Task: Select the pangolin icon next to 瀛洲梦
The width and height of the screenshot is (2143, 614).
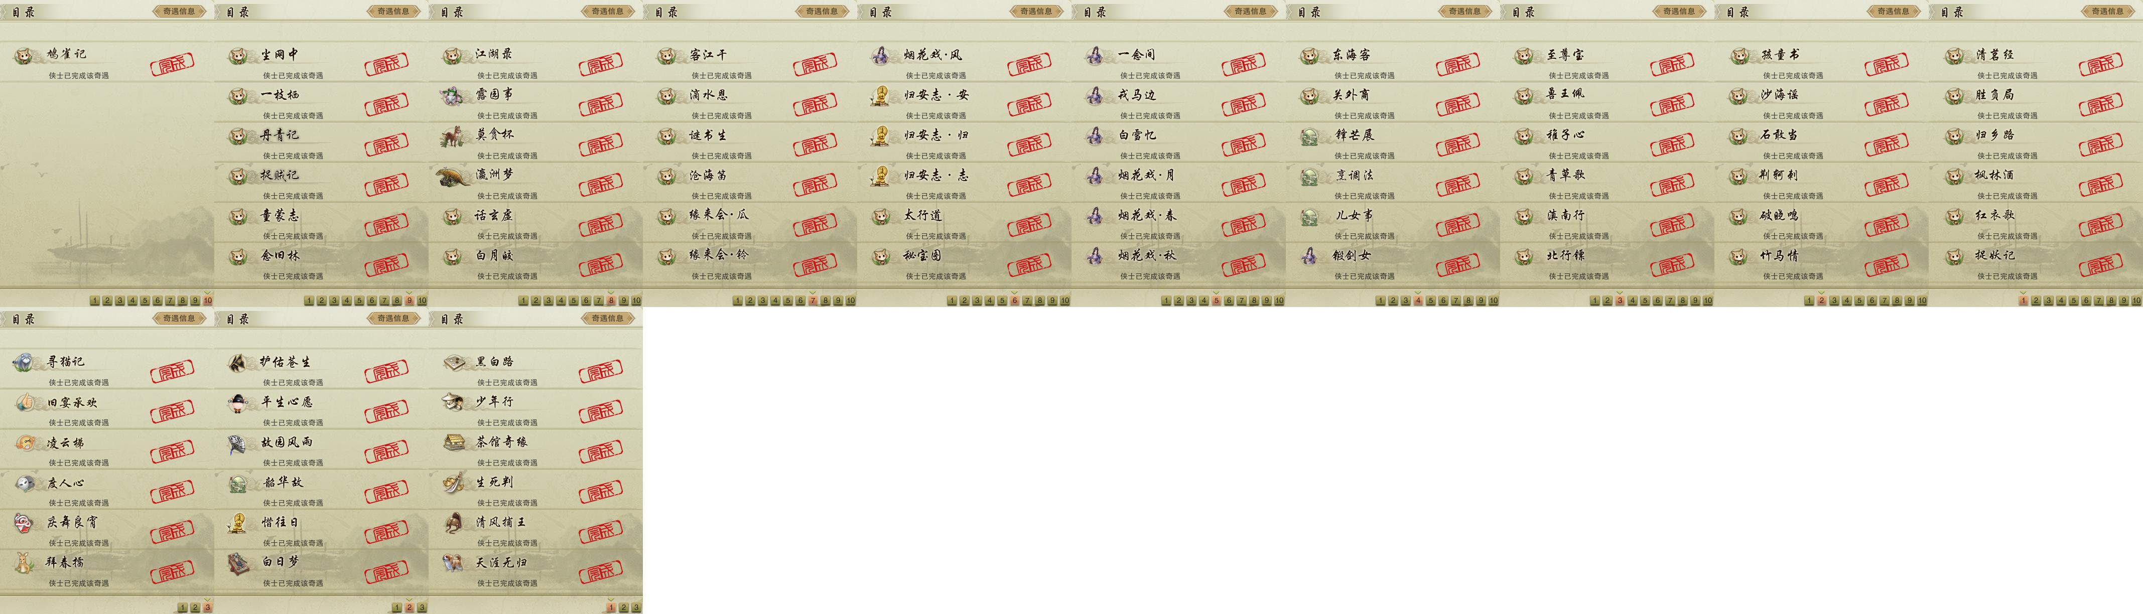Action: pyautogui.click(x=453, y=177)
